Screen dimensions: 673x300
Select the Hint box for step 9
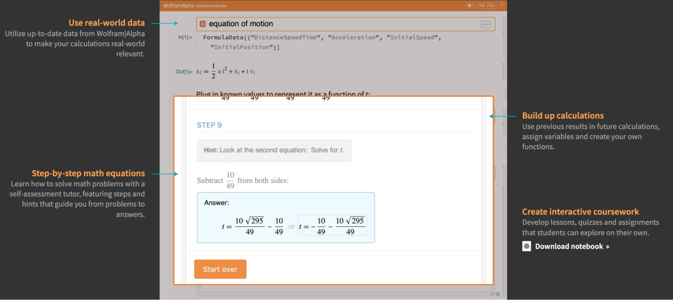(274, 151)
